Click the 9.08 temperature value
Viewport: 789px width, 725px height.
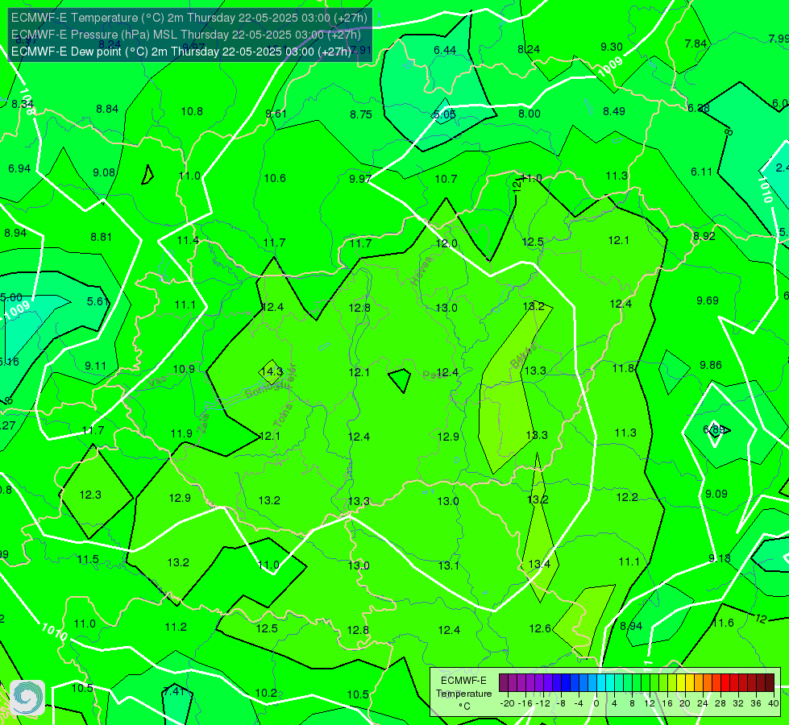point(104,172)
